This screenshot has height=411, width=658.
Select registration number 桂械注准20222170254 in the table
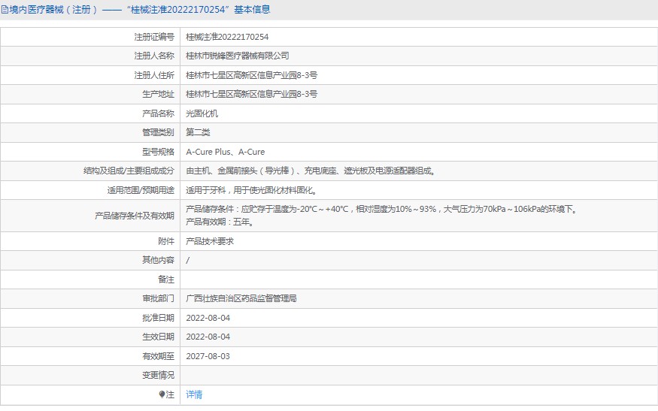(227, 37)
